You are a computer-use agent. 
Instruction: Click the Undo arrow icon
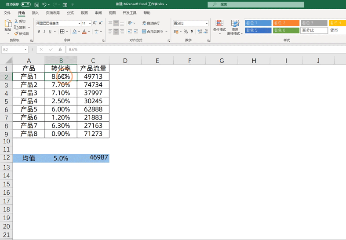pyautogui.click(x=44, y=4)
